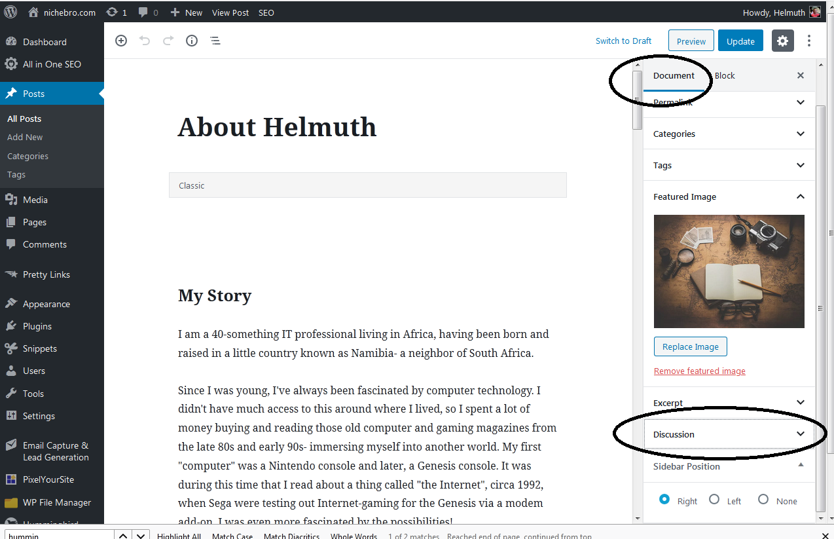Image resolution: width=834 pixels, height=539 pixels.
Task: Click Remove featured image link
Action: pos(699,371)
